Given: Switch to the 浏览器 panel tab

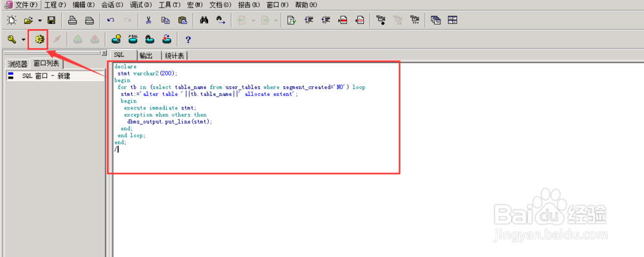Looking at the screenshot, I should pyautogui.click(x=17, y=64).
